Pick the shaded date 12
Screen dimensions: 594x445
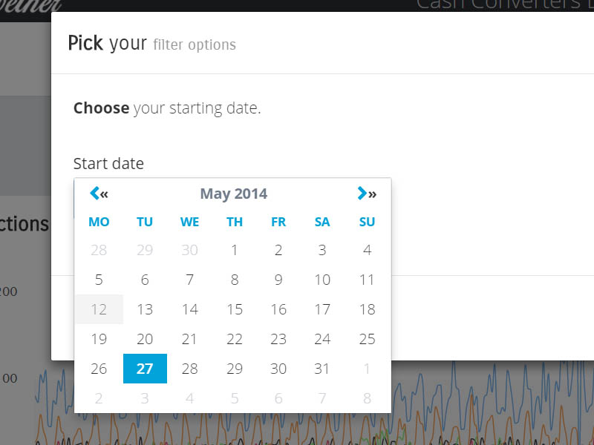[x=99, y=309]
